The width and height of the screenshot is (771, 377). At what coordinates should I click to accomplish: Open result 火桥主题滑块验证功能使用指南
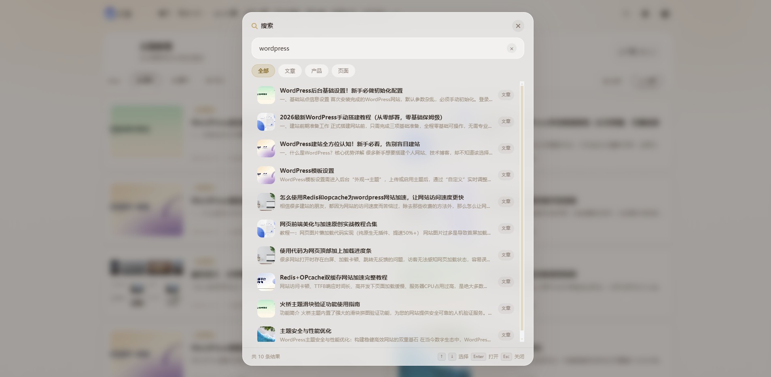[385, 309]
